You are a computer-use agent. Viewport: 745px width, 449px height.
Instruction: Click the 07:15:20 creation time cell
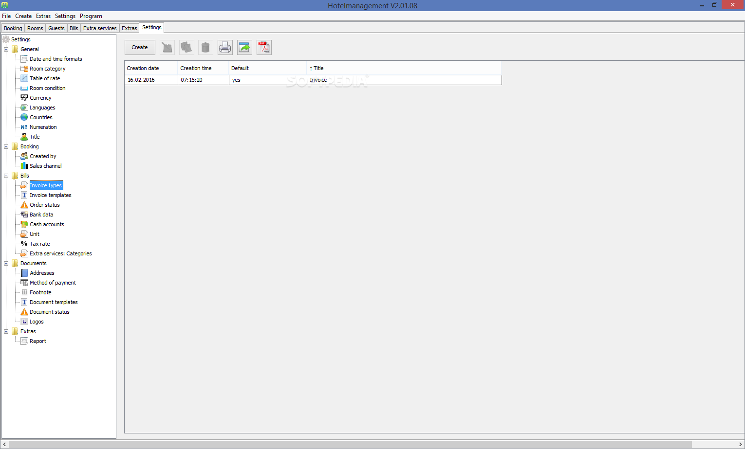203,80
